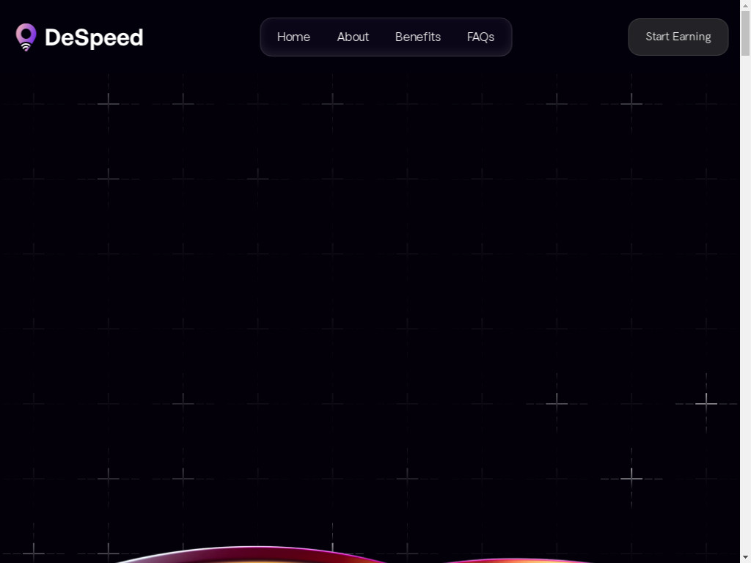Jump to the Benefits section
751x563 pixels.
[x=417, y=37]
